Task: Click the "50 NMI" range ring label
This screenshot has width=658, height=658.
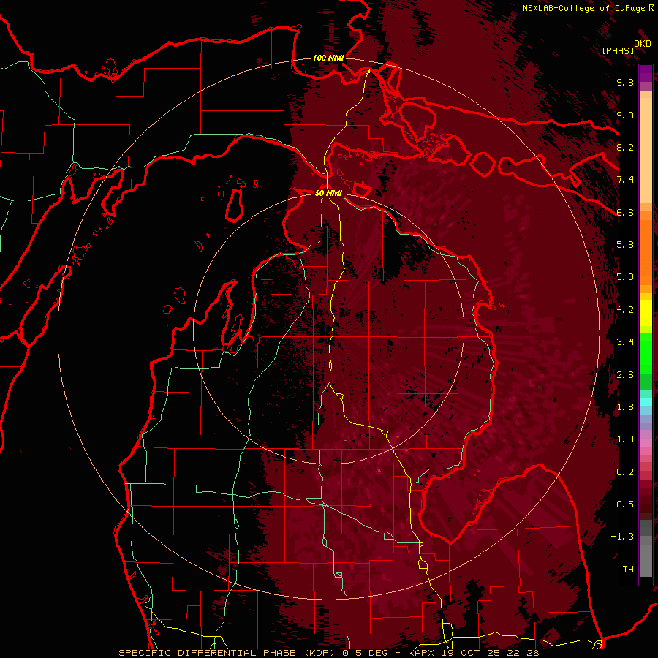Action: point(328,193)
